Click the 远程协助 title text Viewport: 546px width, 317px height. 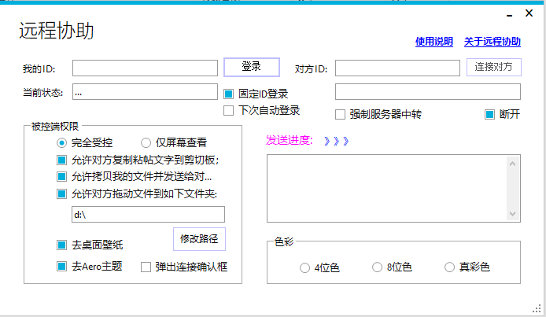[57, 31]
